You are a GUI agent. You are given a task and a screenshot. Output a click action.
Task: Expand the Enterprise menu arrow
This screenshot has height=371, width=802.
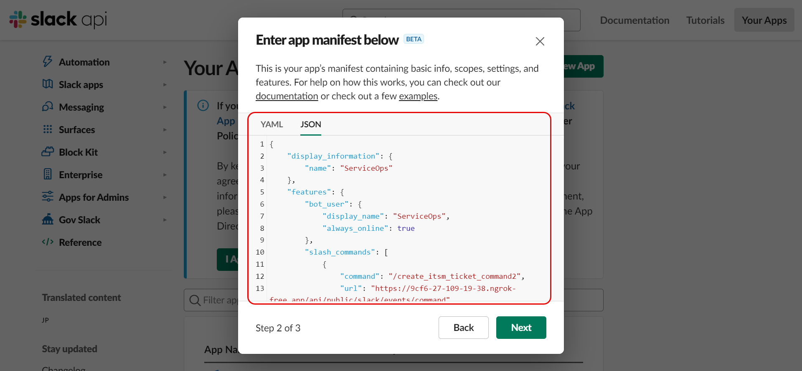pyautogui.click(x=165, y=175)
